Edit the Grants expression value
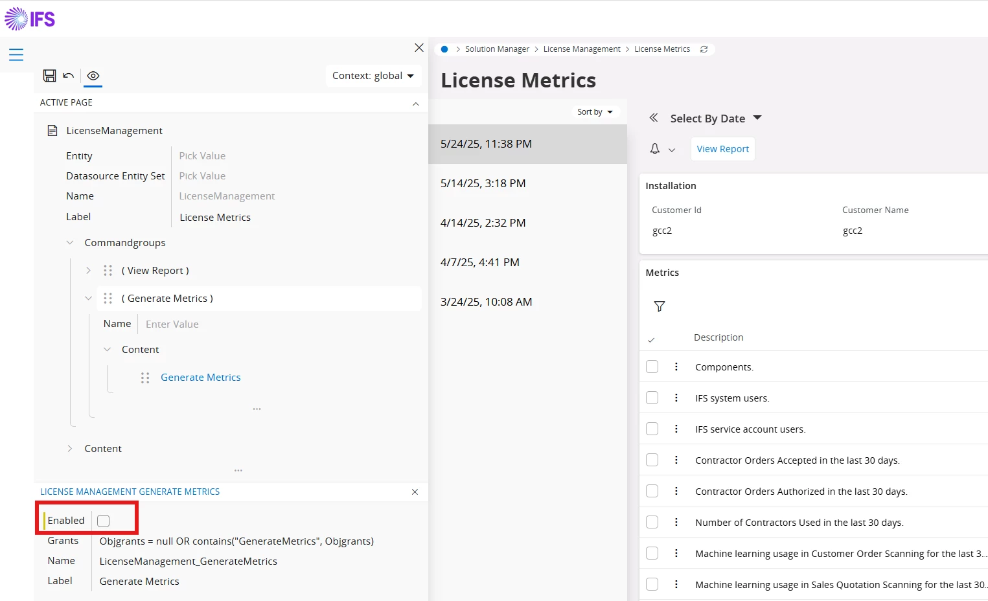 [236, 541]
